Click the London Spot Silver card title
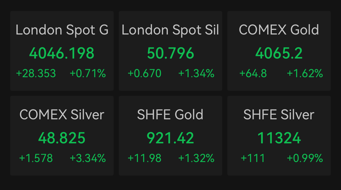Viewport: 341px width, 190px height. [x=170, y=30]
